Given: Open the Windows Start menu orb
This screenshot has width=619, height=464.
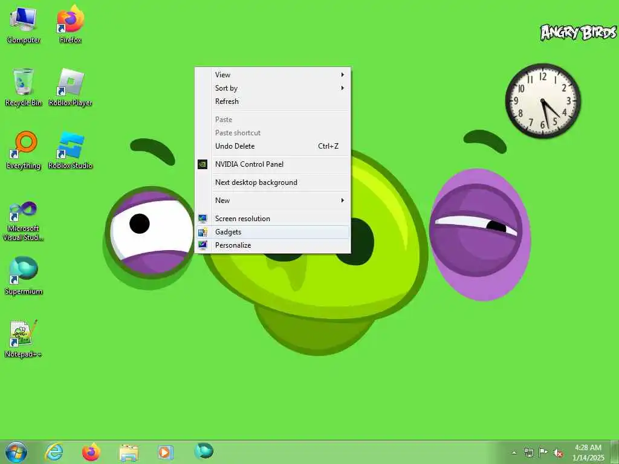Looking at the screenshot, I should tap(16, 452).
